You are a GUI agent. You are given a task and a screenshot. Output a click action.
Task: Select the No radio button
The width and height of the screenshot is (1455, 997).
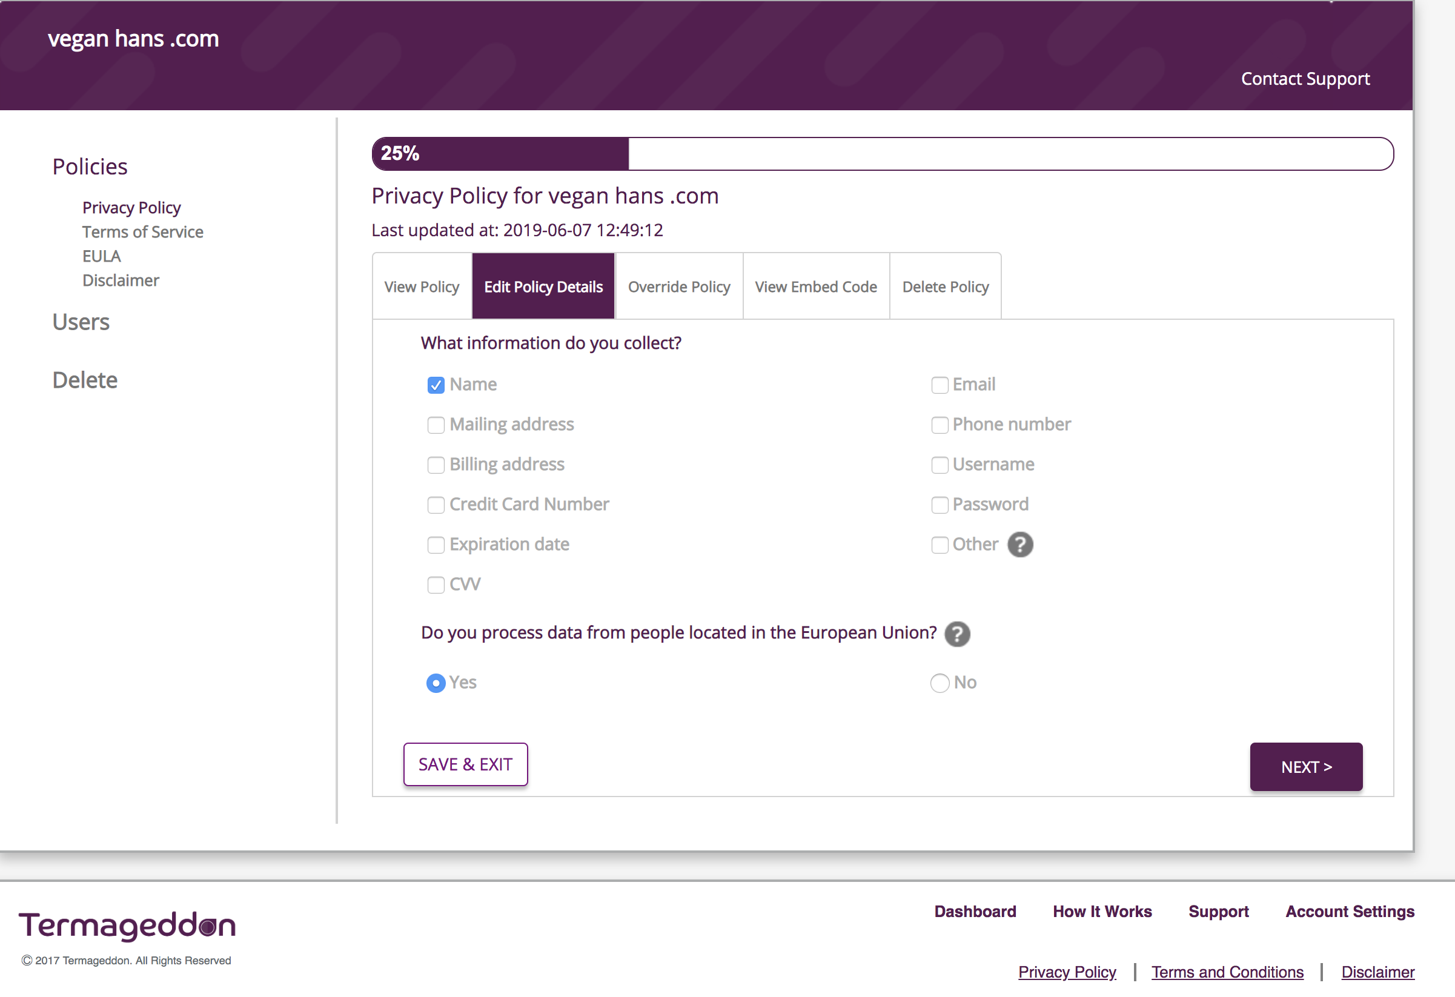click(939, 683)
